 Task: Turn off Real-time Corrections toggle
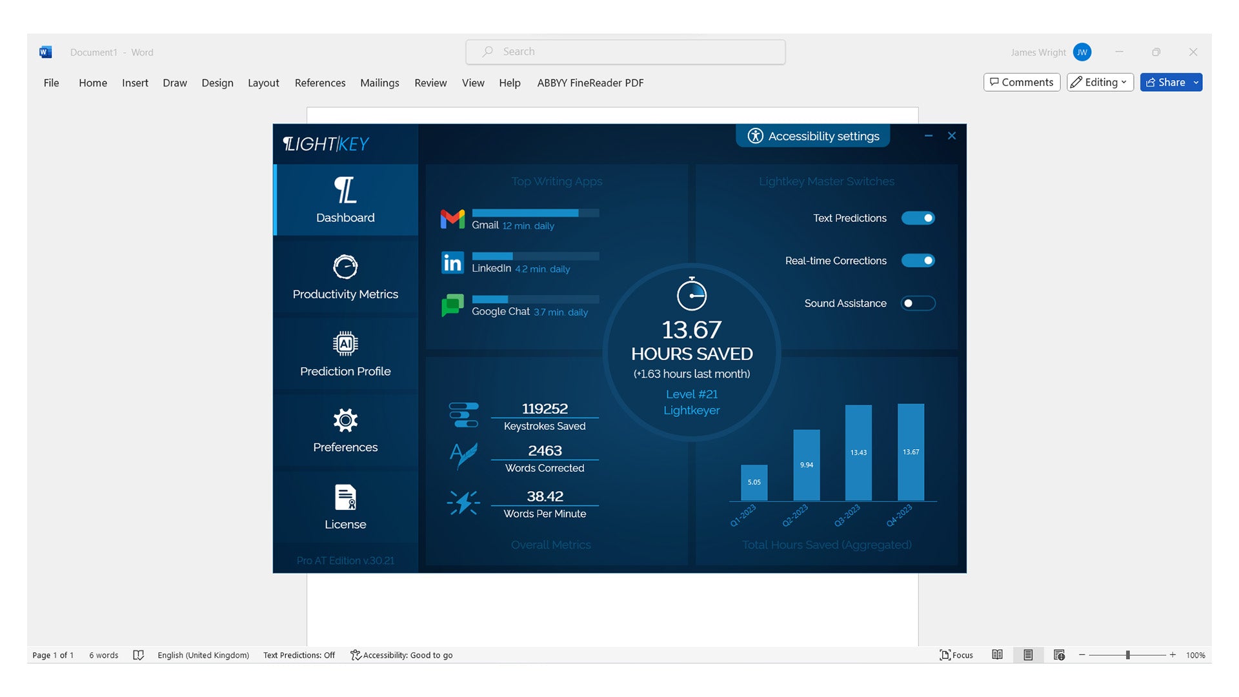(x=918, y=261)
